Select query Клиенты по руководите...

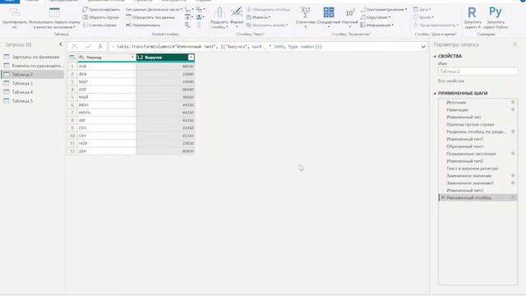(33, 66)
